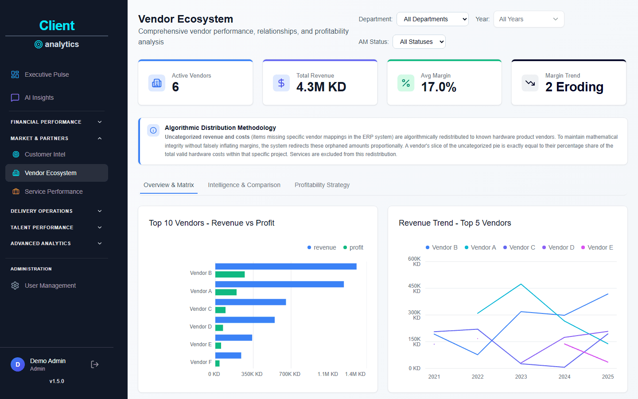Click Top 10 Vendors chart title
638x399 pixels.
click(x=212, y=223)
